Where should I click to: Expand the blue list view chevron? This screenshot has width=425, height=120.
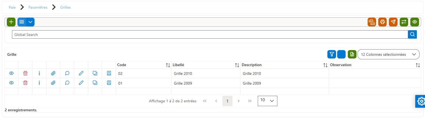point(30,22)
